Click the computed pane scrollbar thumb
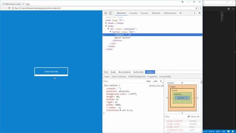Image resolution: width=236 pixels, height=133 pixels. (x=201, y=82)
